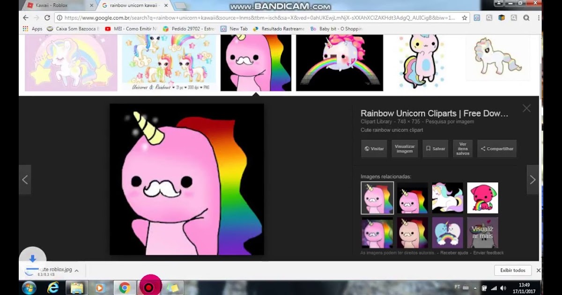Viewport: 562px width, 295px height.
Task: Open Ver itens salvos
Action: 463,148
